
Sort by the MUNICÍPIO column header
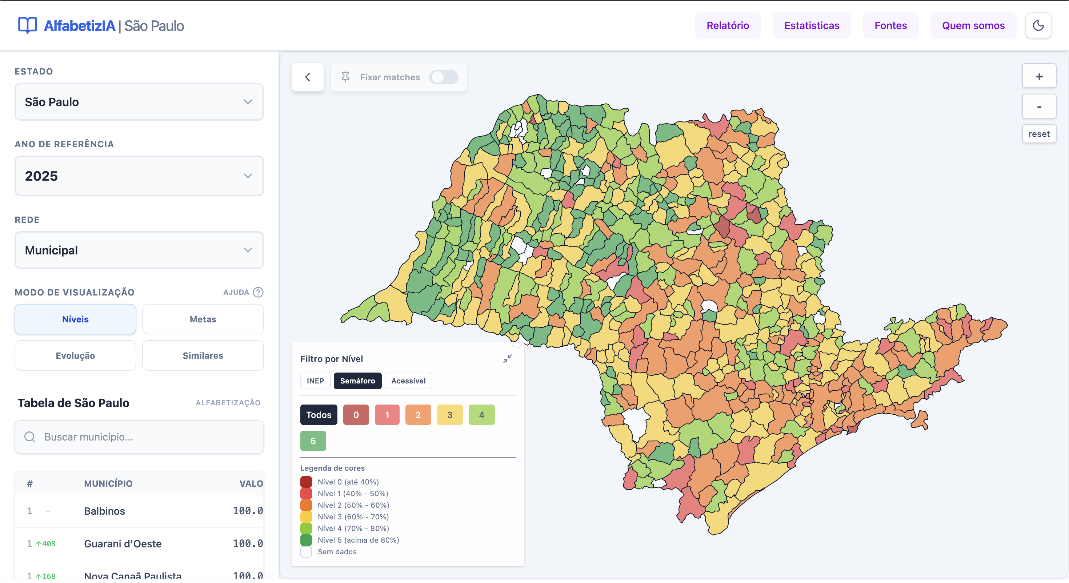[108, 483]
